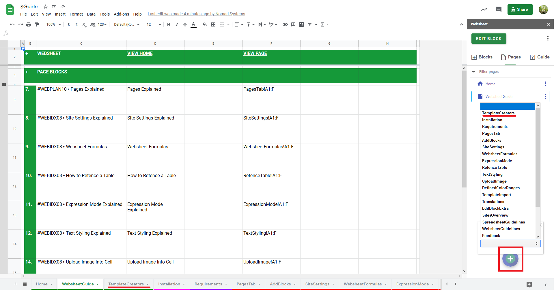Insert a link using the toolbar icon
Image resolution: width=554 pixels, height=290 pixels.
tap(285, 24)
